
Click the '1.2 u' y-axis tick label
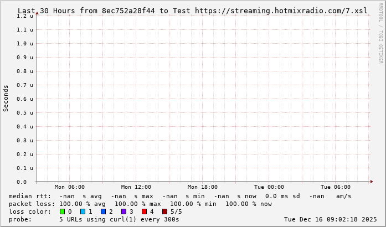pos(24,16)
